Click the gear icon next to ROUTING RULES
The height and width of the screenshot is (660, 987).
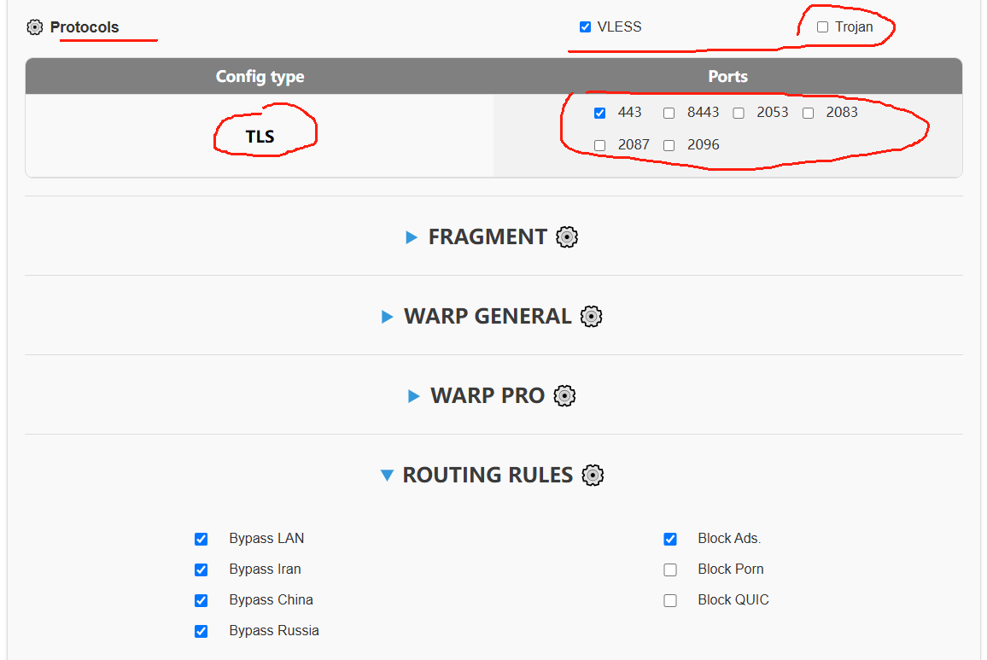coord(593,476)
